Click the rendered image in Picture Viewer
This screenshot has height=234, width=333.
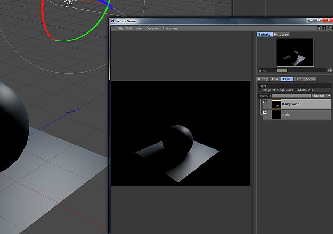[181, 133]
